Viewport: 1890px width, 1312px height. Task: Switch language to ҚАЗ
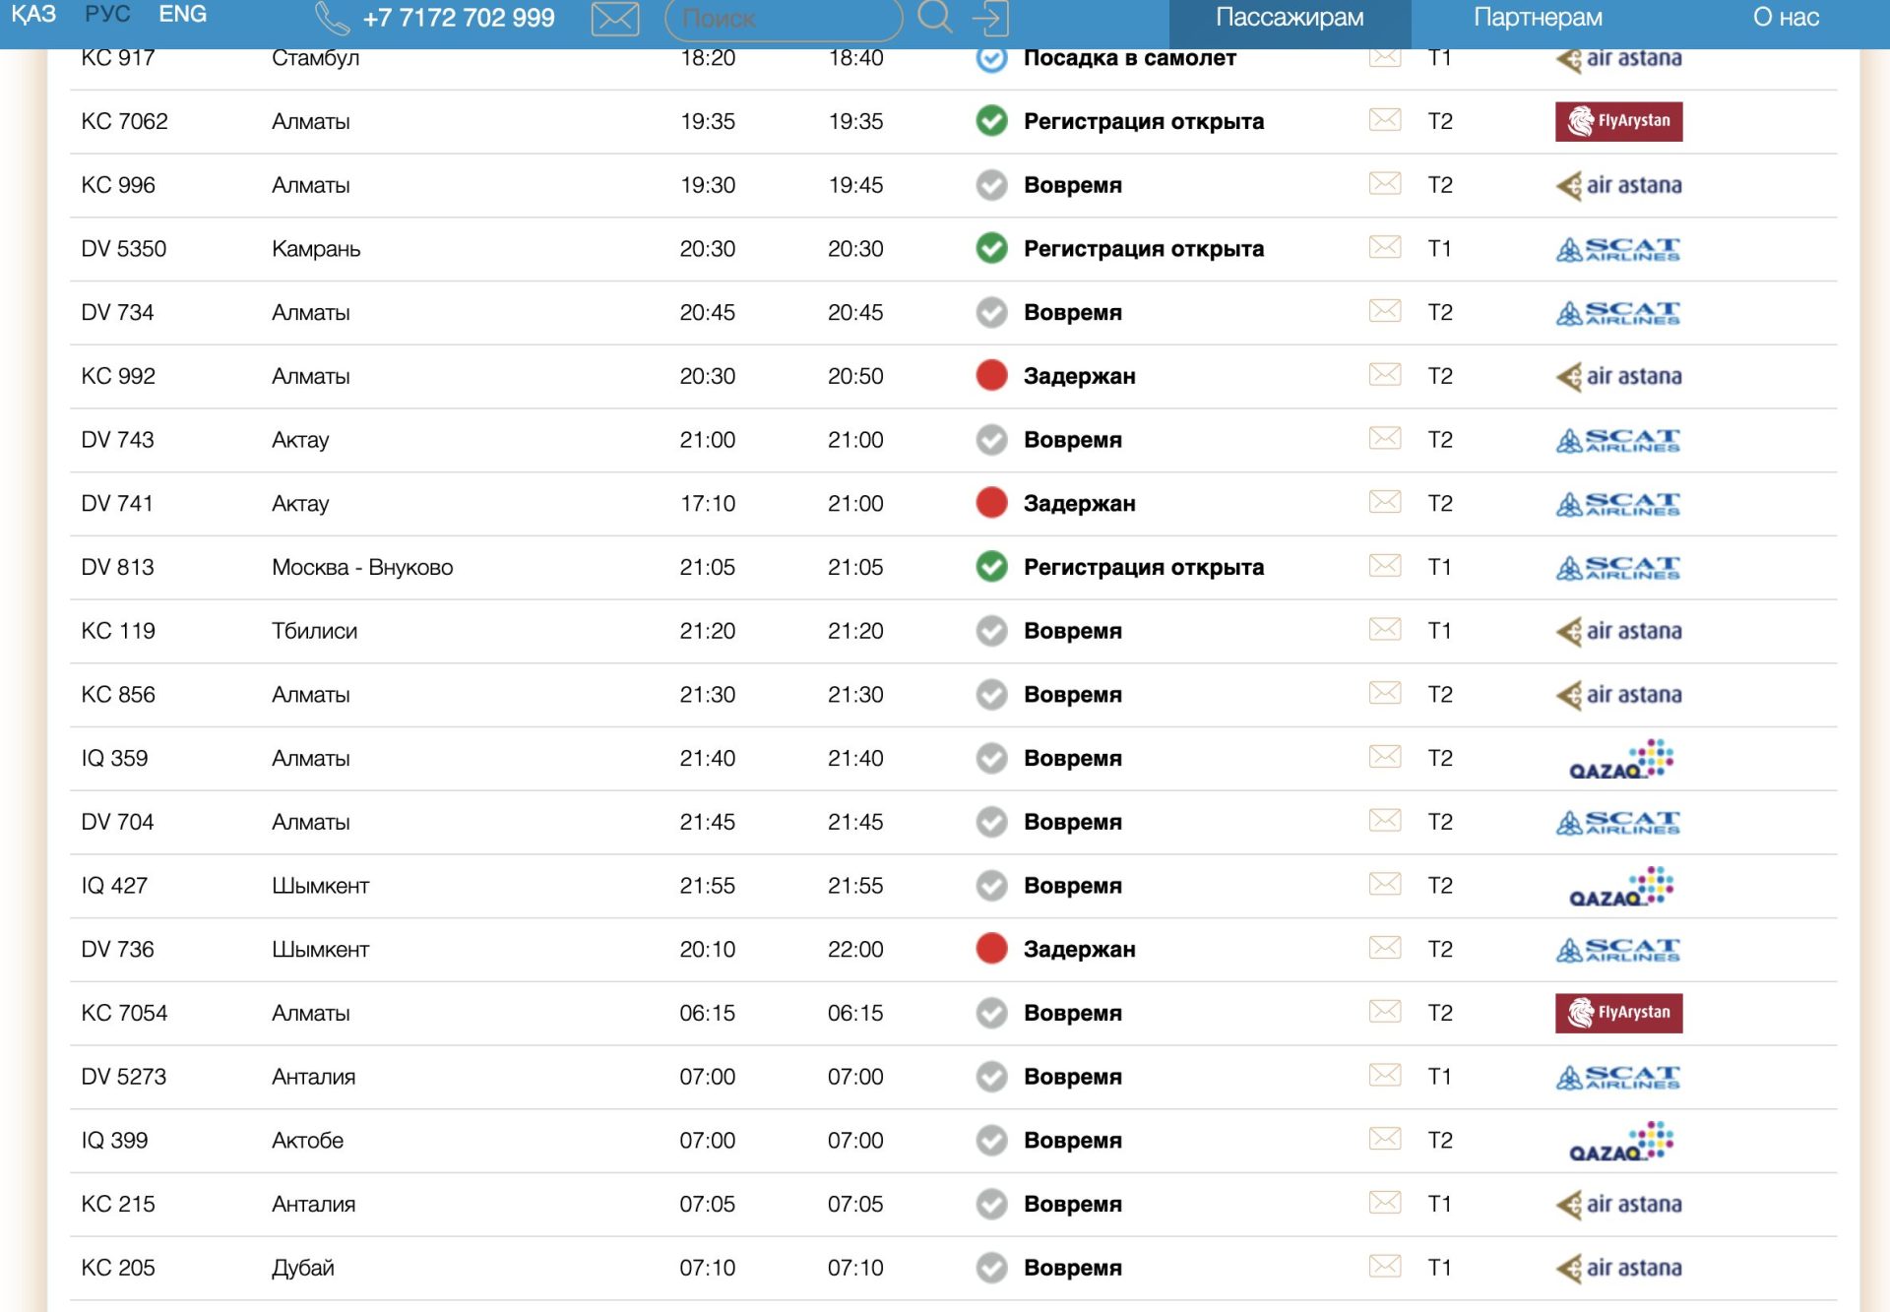coord(33,15)
